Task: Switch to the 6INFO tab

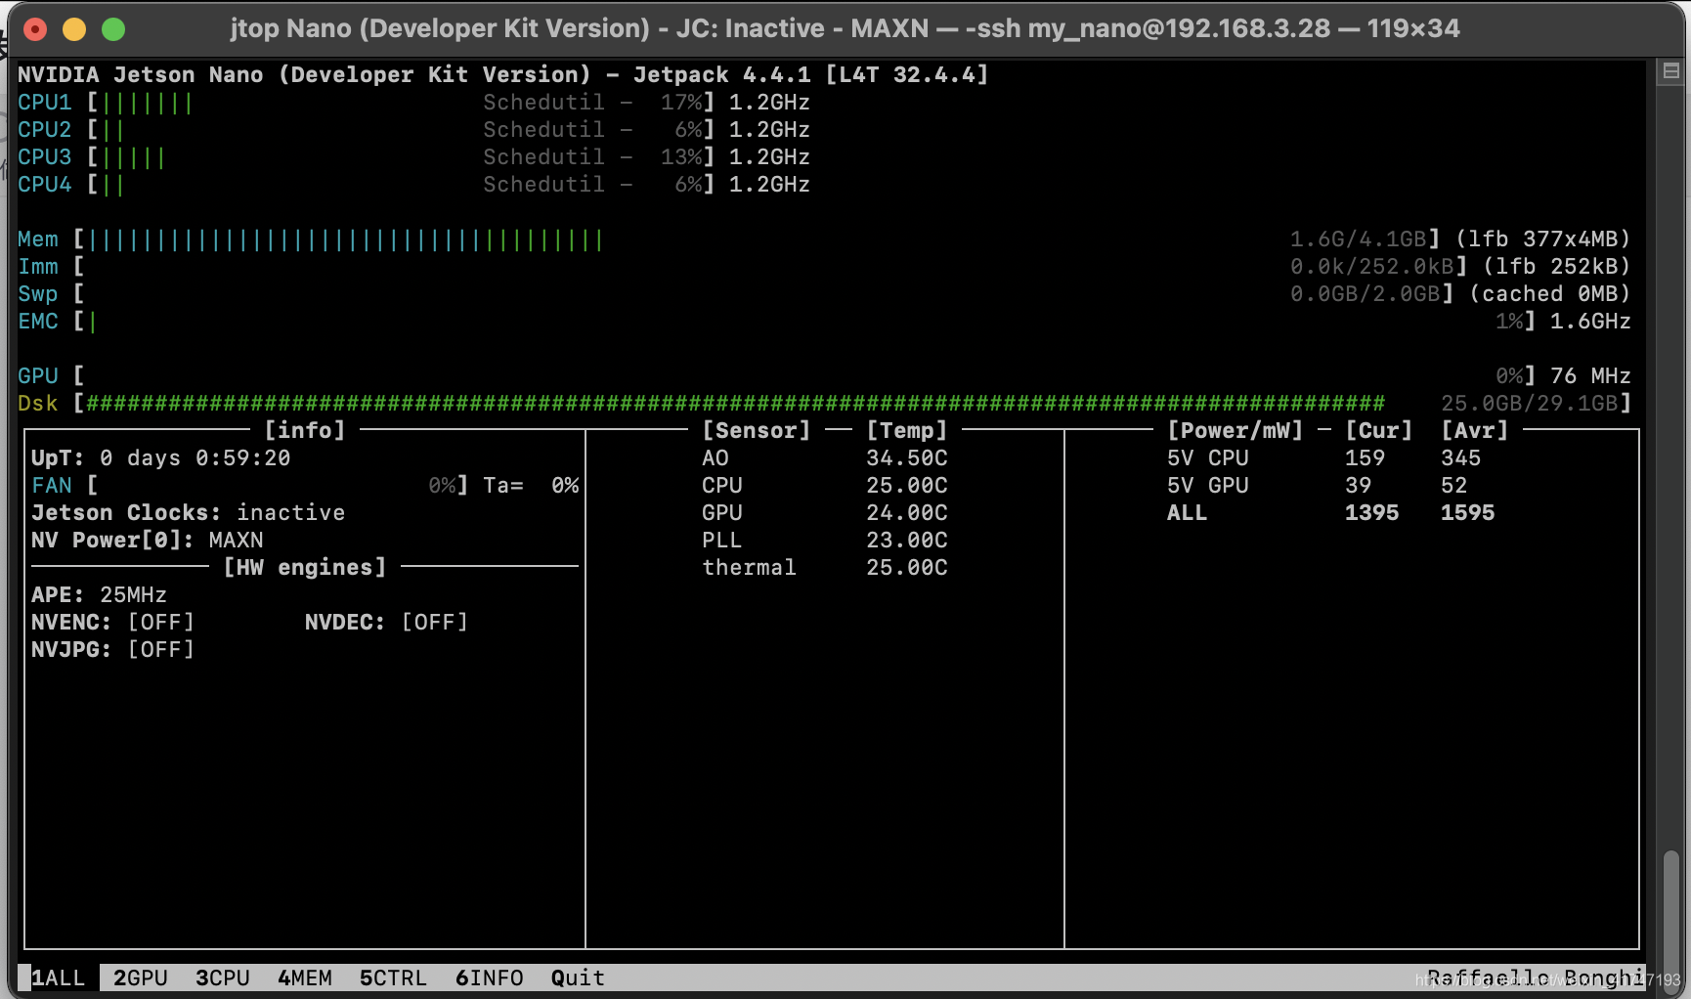Action: tap(489, 977)
